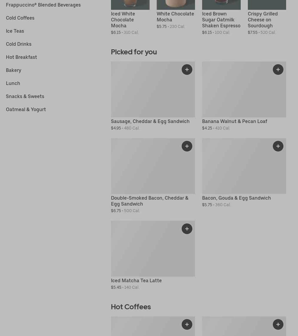The width and height of the screenshot is (298, 336).
Task: Go to the Bakery category
Action: (x=13, y=70)
